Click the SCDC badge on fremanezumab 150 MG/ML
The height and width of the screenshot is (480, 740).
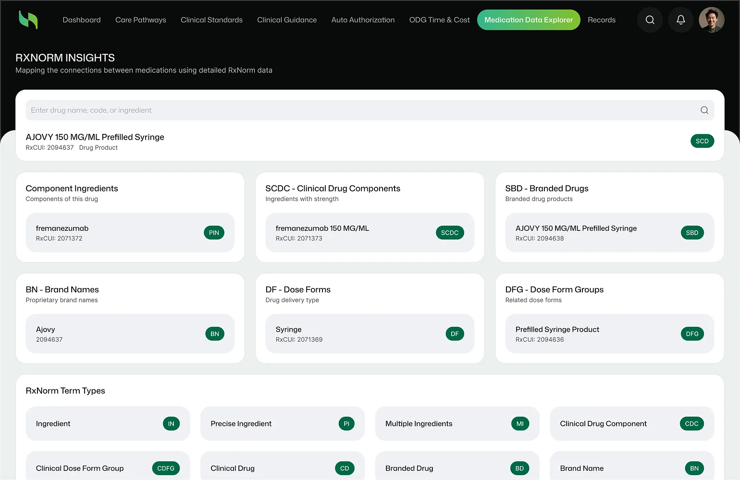[x=449, y=233]
